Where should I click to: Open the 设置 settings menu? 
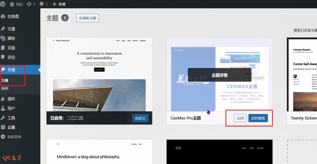pos(11,127)
